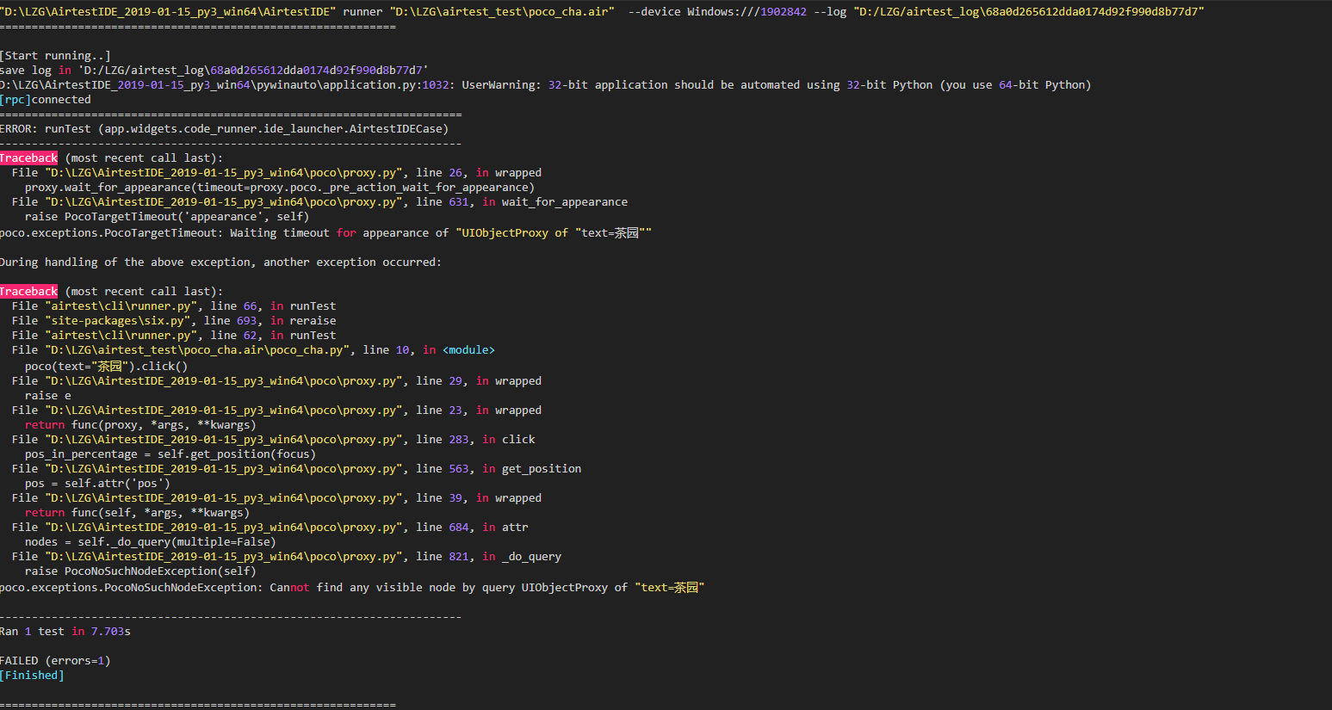This screenshot has height=710, width=1332.
Task: Select the "pos = self.attr('pos')" code line
Action: click(97, 484)
